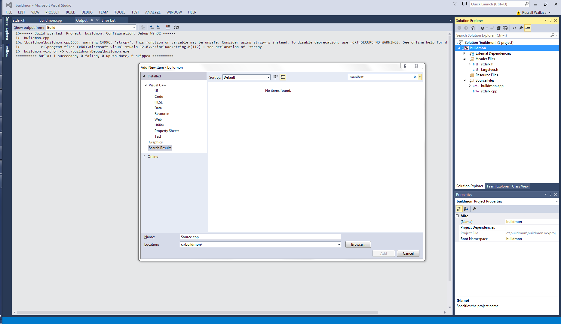The image size is (561, 324).
Task: Switch to medium icons list view in dialog
Action: pos(283,77)
